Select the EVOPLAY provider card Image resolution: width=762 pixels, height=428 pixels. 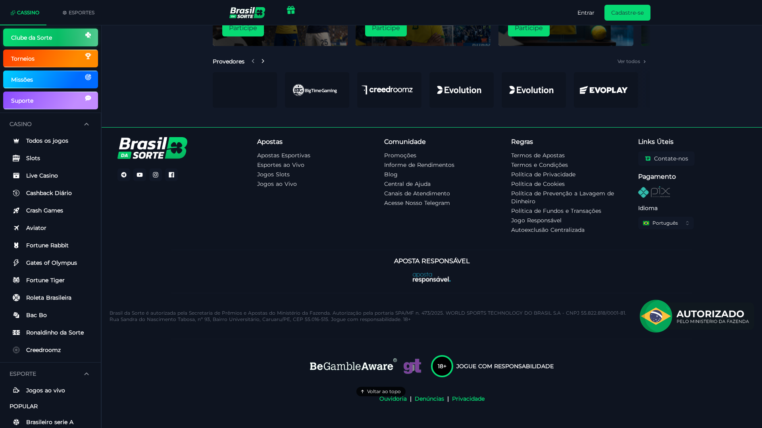point(606,90)
